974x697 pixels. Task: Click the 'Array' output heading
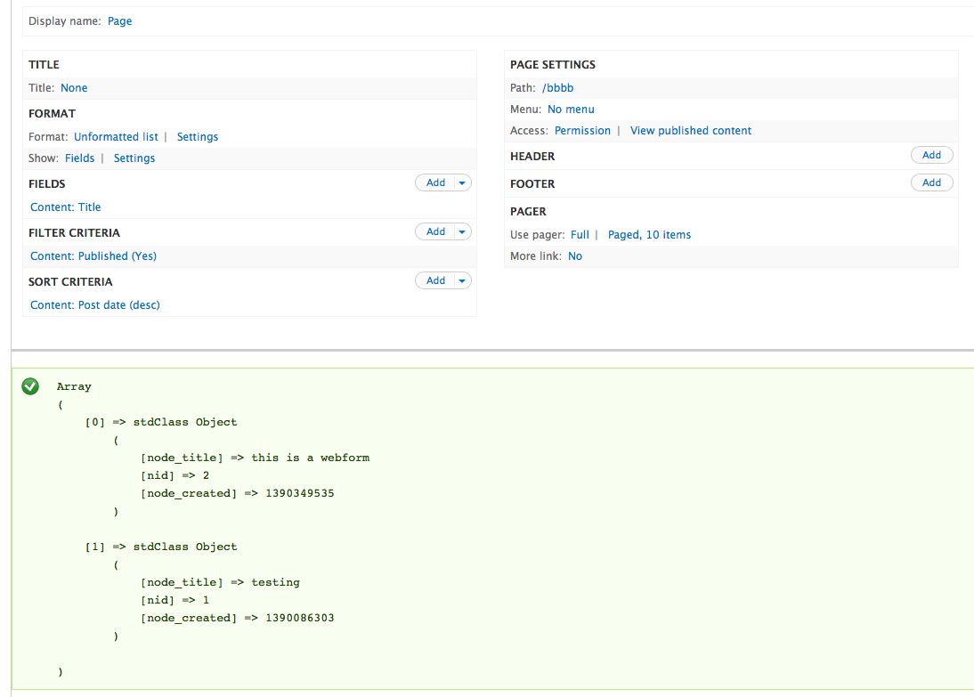(x=74, y=386)
